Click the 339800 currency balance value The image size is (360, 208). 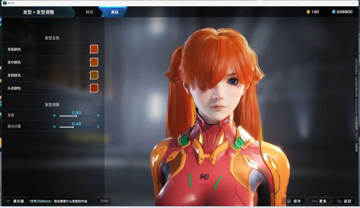[x=345, y=12]
